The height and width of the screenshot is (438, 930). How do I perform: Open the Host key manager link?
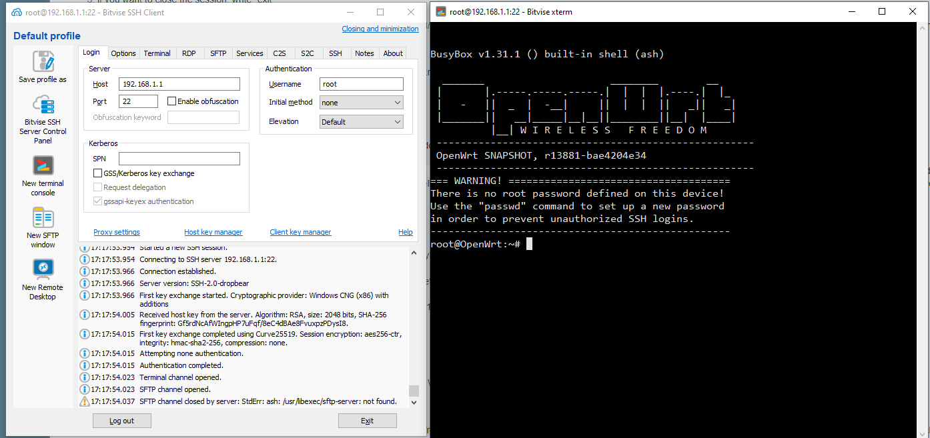coord(213,232)
